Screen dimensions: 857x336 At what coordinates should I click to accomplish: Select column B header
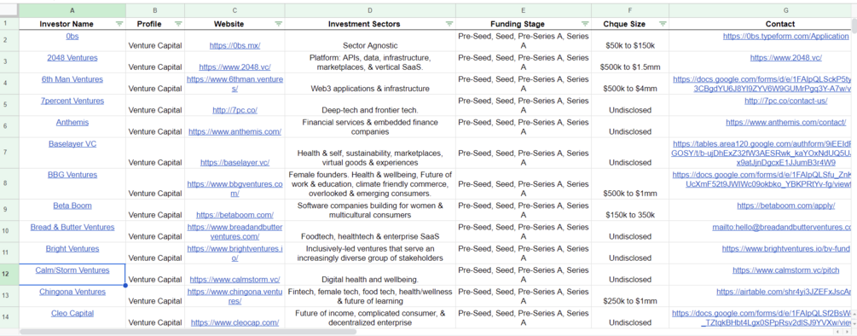[x=155, y=10]
